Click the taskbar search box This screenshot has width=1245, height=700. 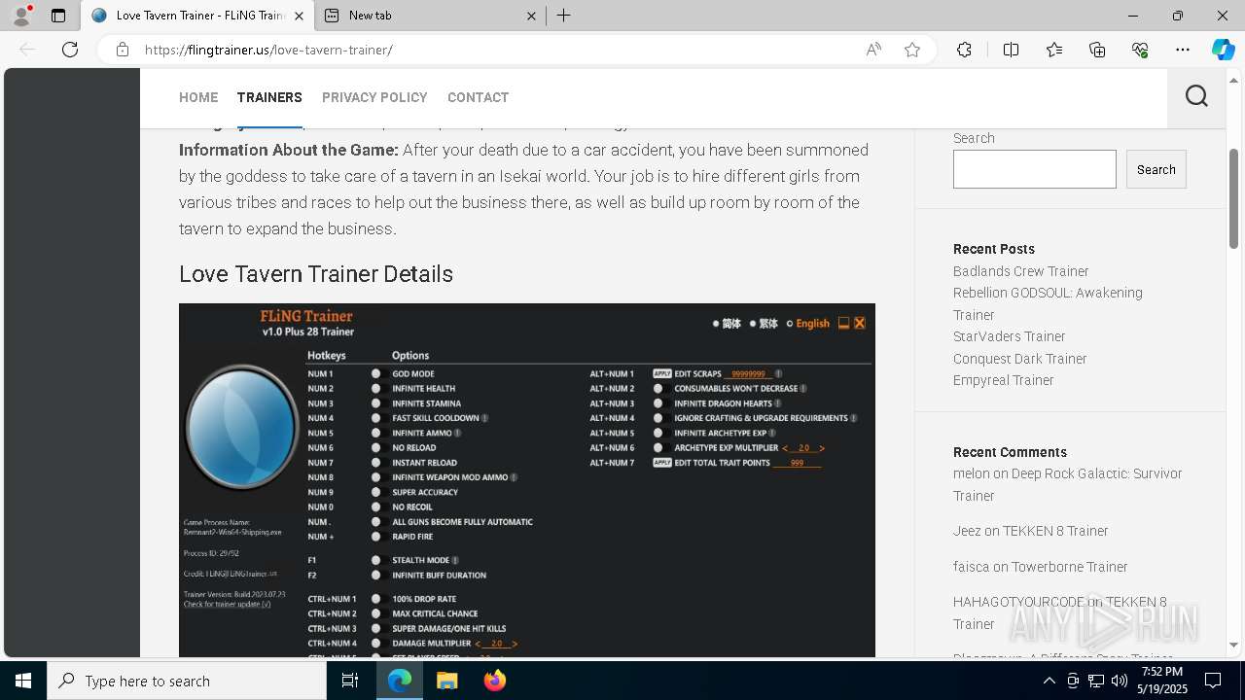point(187,681)
